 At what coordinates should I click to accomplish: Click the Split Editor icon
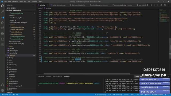point(165,5)
